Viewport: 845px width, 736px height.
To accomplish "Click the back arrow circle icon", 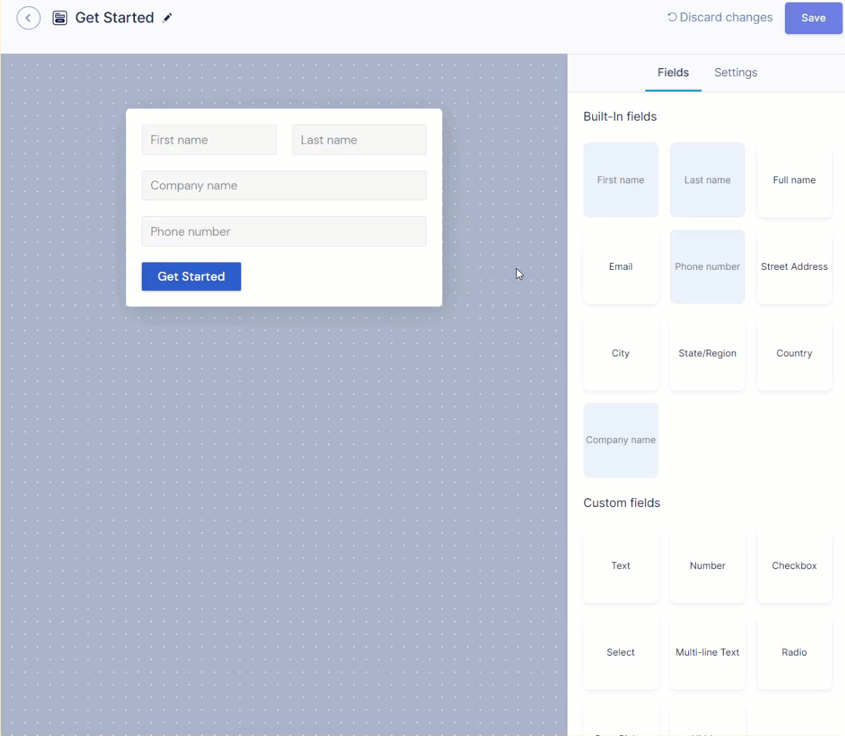I will (x=28, y=18).
